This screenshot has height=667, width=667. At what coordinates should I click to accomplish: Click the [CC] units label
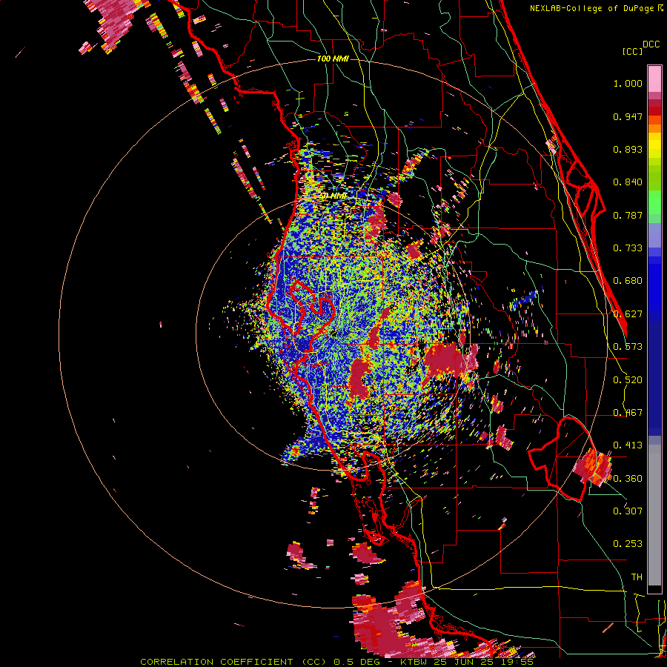[x=633, y=51]
